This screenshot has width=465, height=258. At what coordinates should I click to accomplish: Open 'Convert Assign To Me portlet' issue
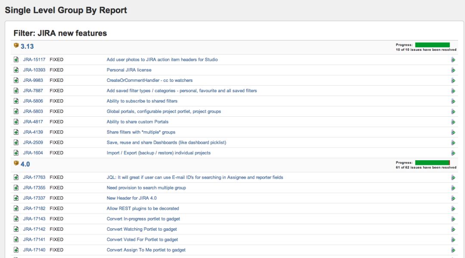click(146, 250)
